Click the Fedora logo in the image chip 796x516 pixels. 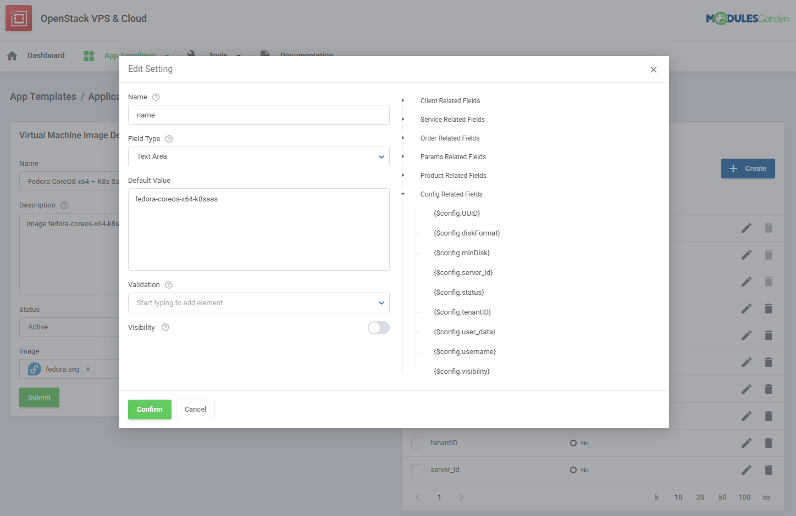click(x=35, y=369)
